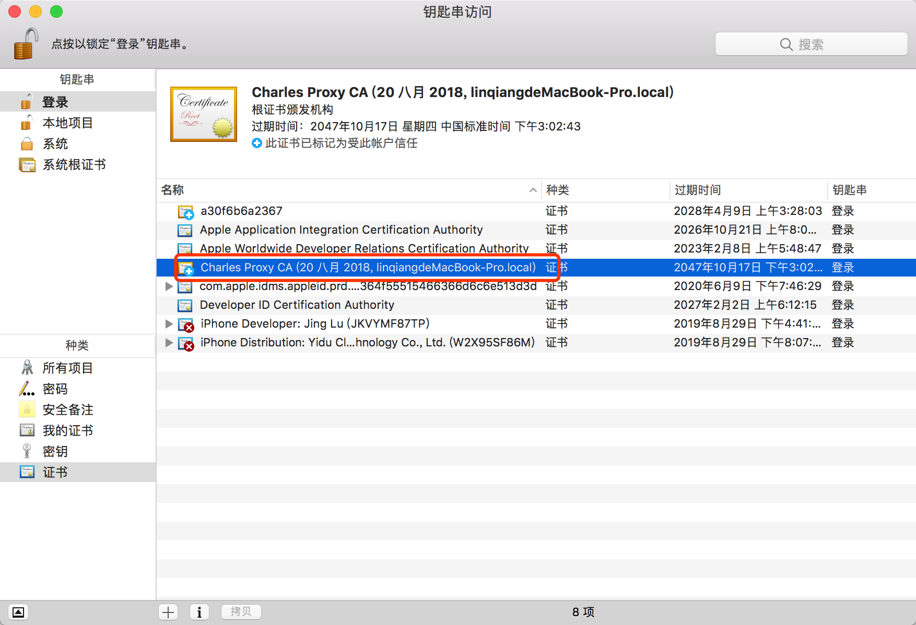916x625 pixels.
Task: Click the 系统 keychain lock icon
Action: tap(27, 143)
